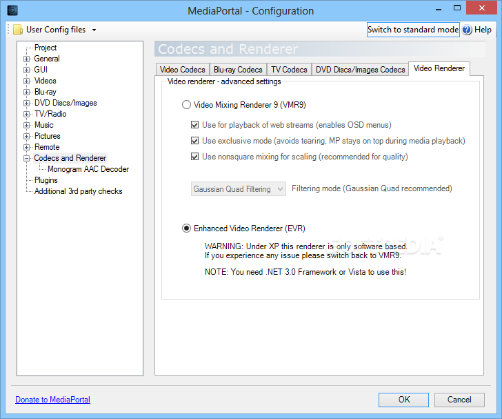
Task: Expand the General tree node
Action: (x=27, y=59)
